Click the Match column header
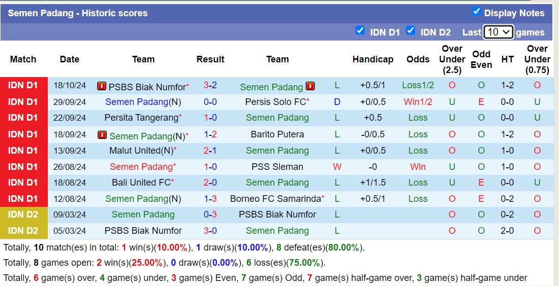This screenshot has height=286, width=559. (23, 59)
